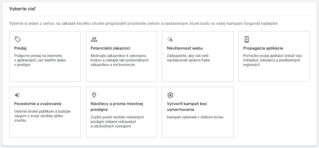Viewport: 319px width, 148px height.
Task: Choose the Povedomie a zvažovanie heading
Action: (x=38, y=104)
